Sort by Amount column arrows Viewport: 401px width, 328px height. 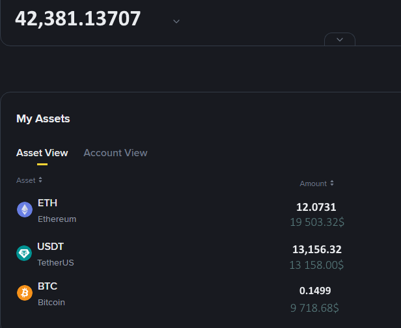pyautogui.click(x=332, y=183)
